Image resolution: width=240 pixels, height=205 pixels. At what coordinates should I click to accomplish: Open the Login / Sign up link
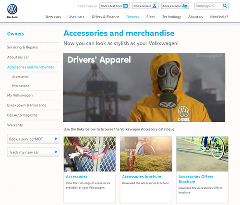[x=87, y=6]
